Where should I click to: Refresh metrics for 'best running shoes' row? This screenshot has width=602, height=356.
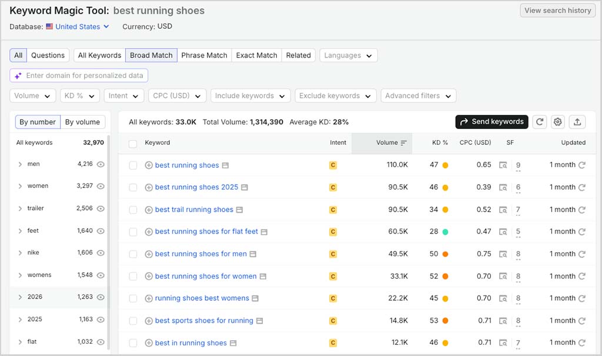tap(582, 165)
